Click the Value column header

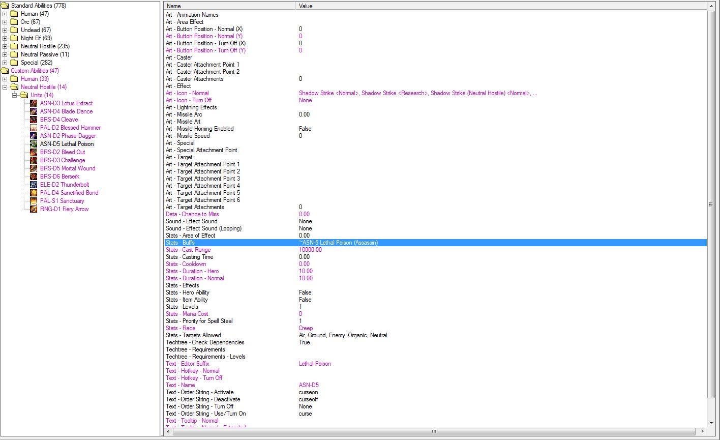[x=501, y=6]
